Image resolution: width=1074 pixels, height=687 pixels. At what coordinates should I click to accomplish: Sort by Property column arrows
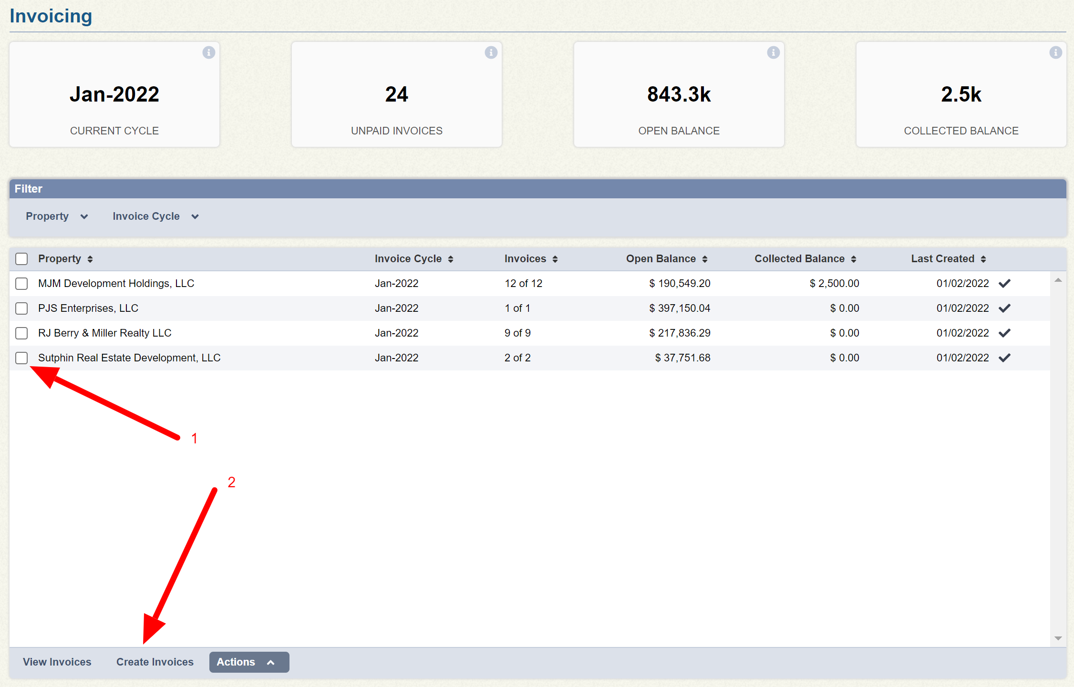point(90,259)
